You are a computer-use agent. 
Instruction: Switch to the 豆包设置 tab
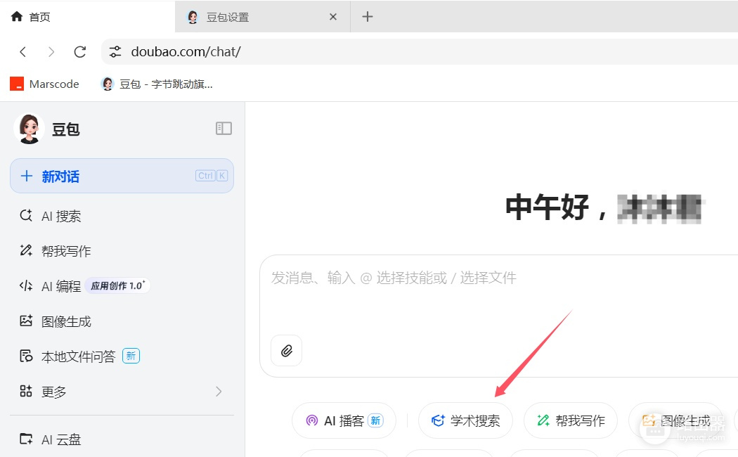pos(263,17)
